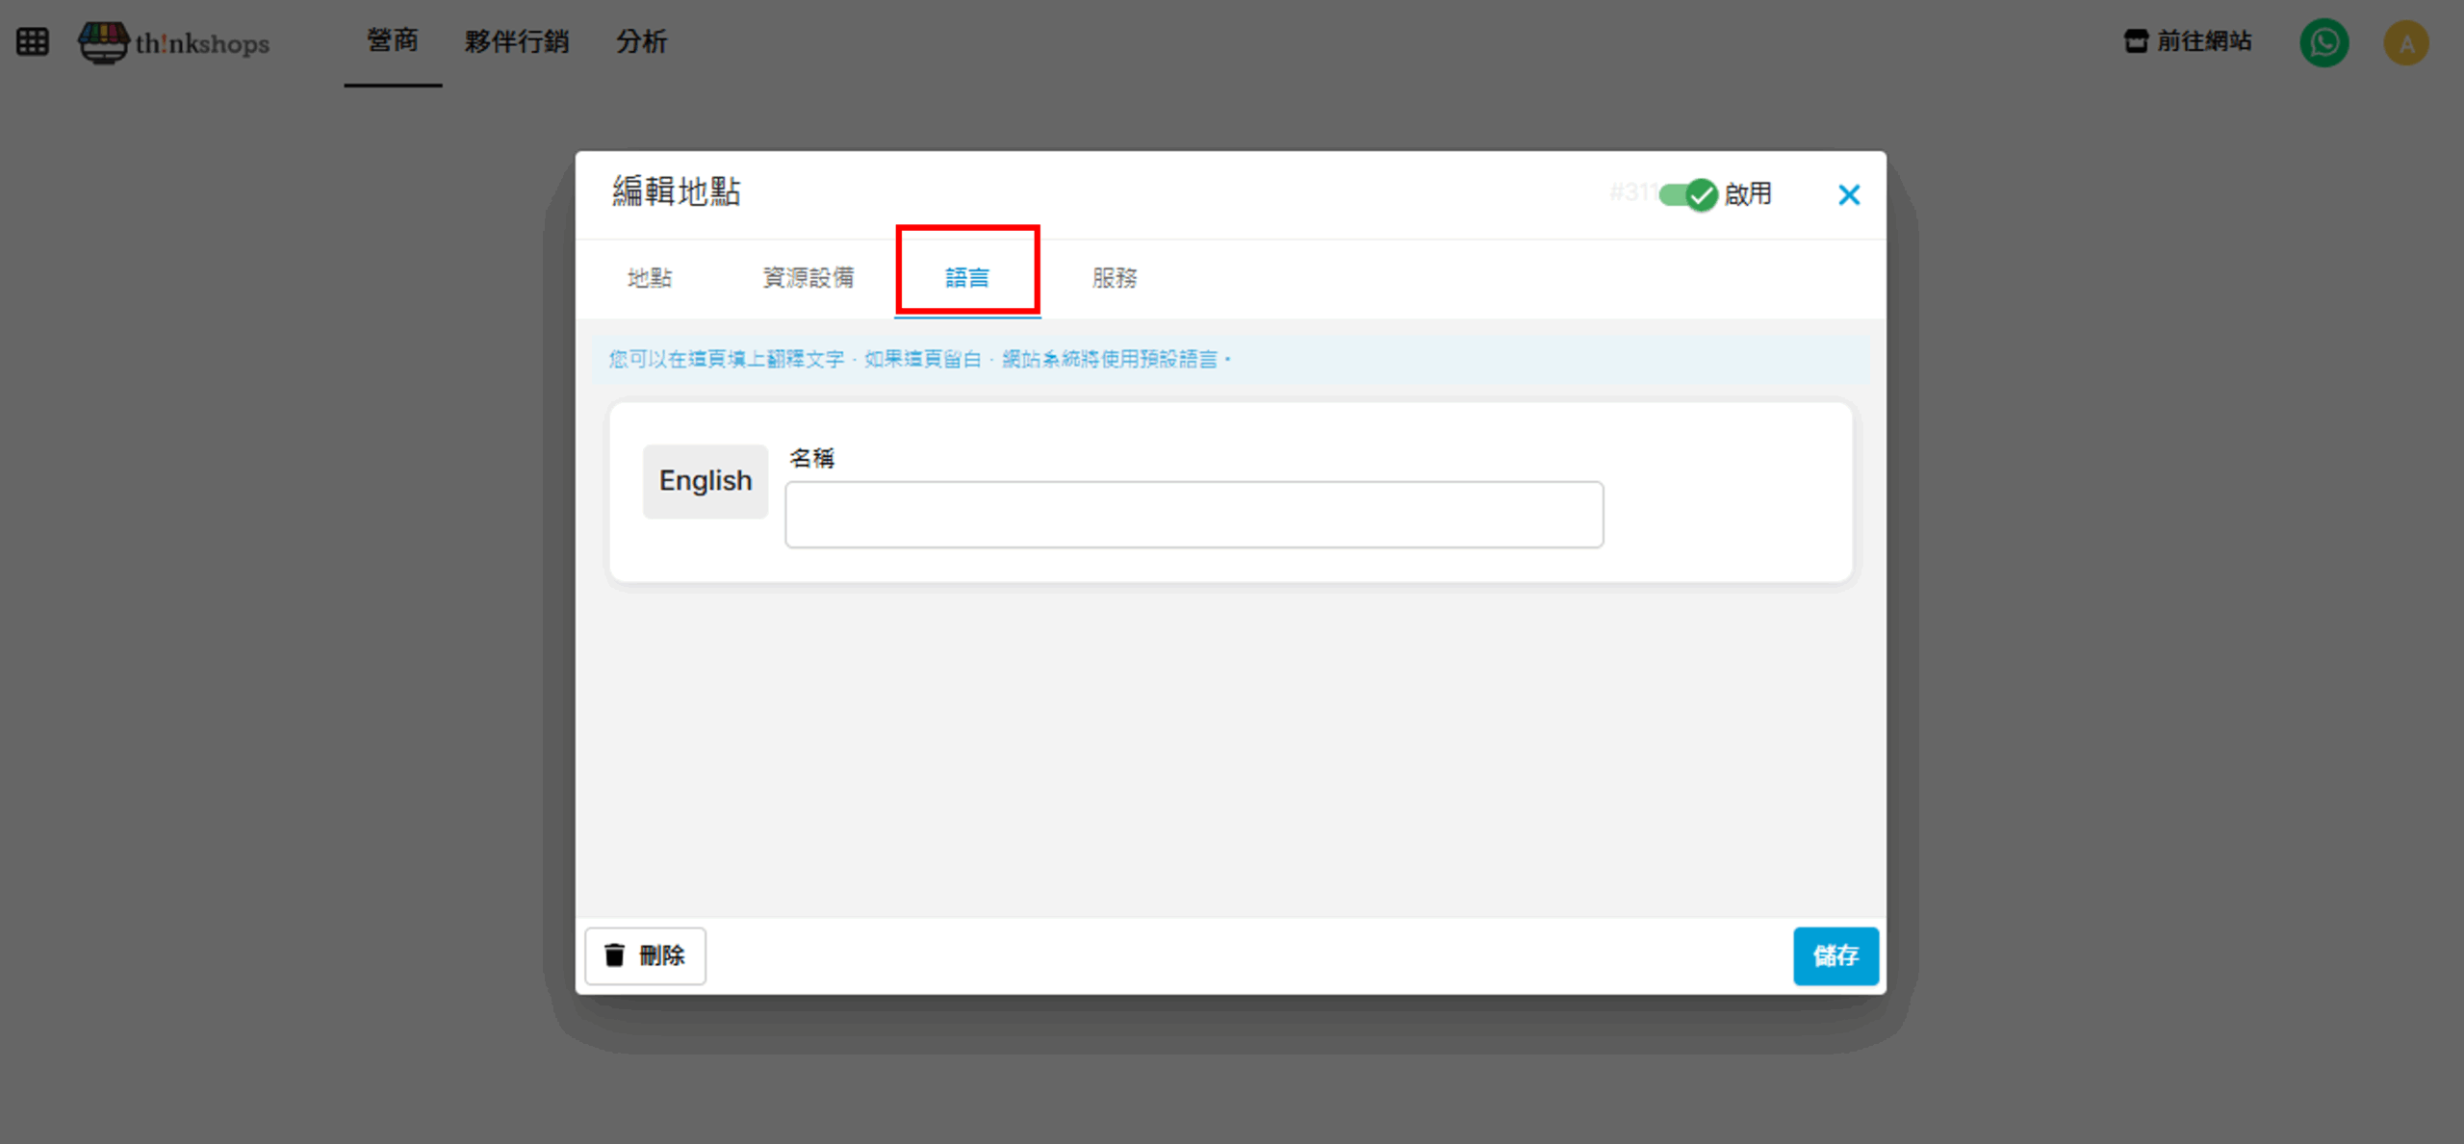
Task: Open the 夥伴行銷 top menu
Action: tap(517, 41)
